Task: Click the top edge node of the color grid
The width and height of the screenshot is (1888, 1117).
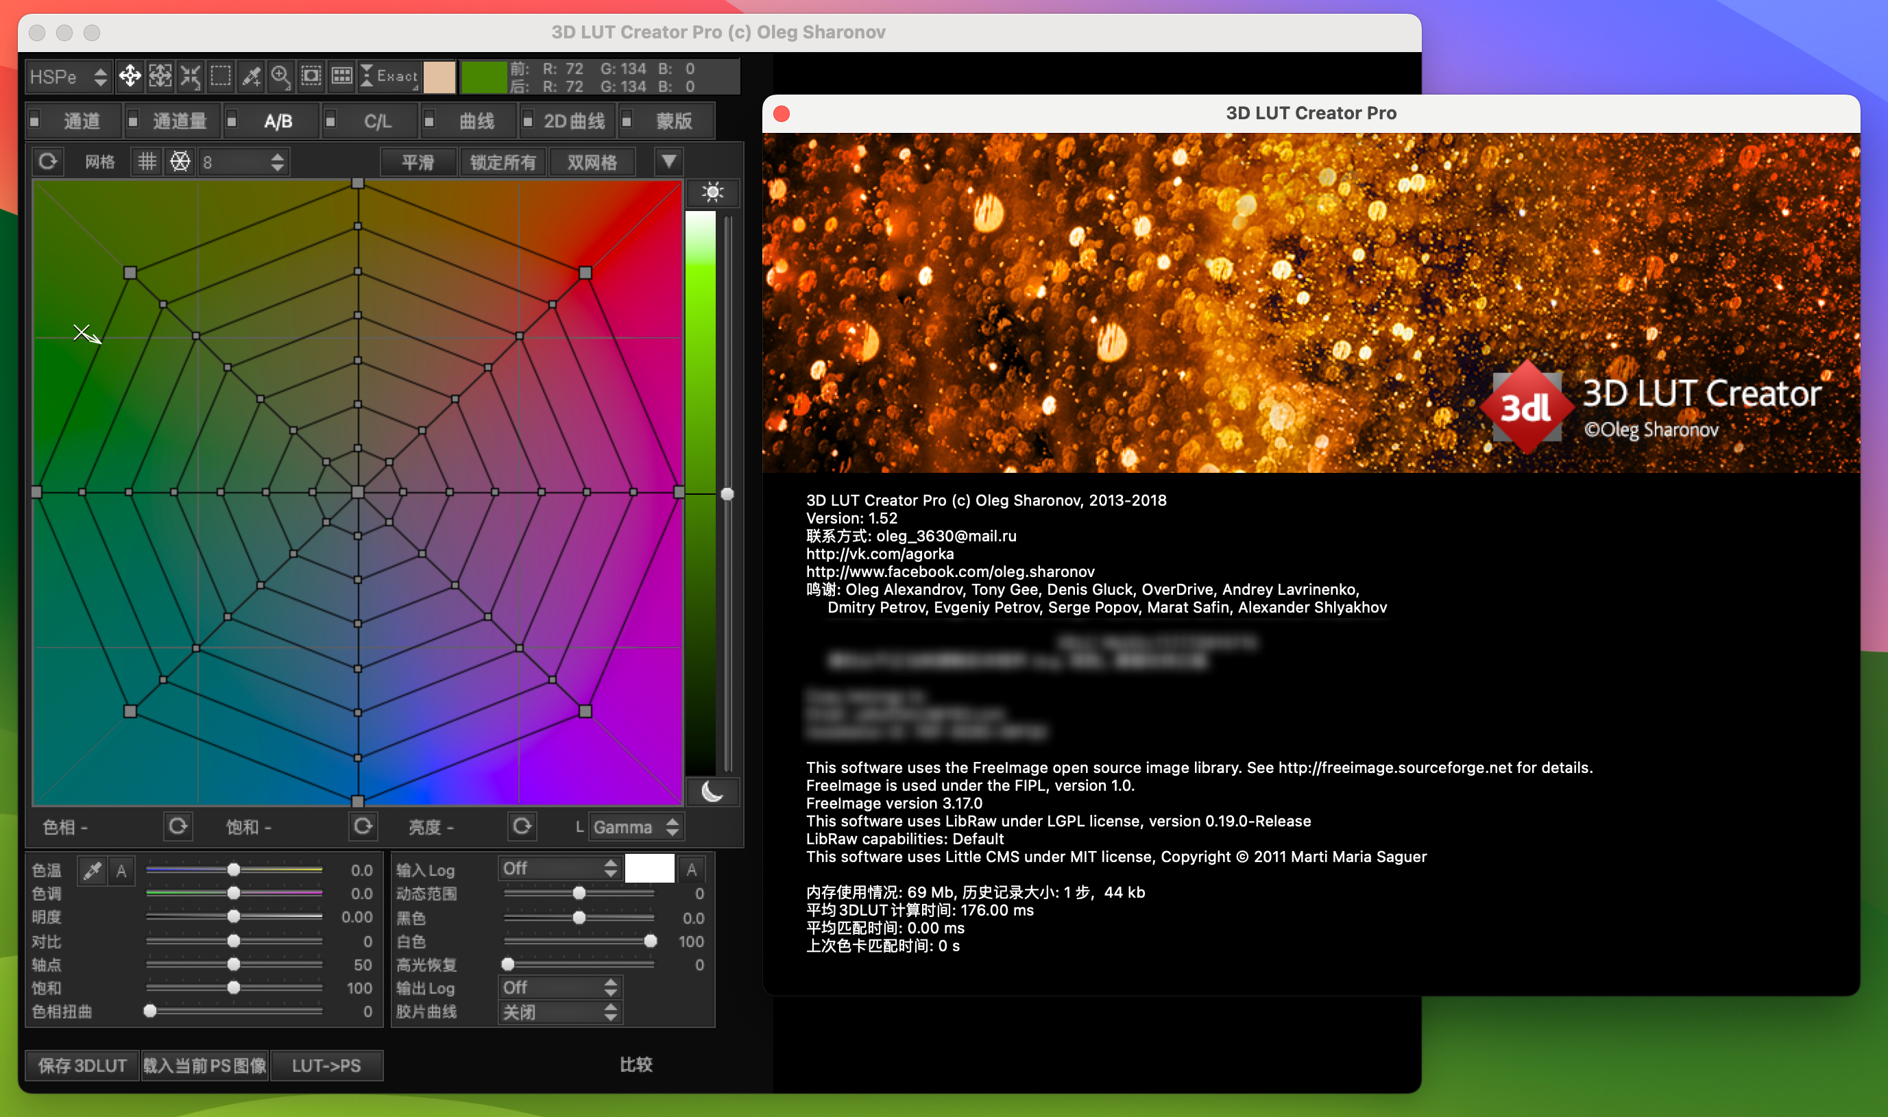Action: click(358, 184)
